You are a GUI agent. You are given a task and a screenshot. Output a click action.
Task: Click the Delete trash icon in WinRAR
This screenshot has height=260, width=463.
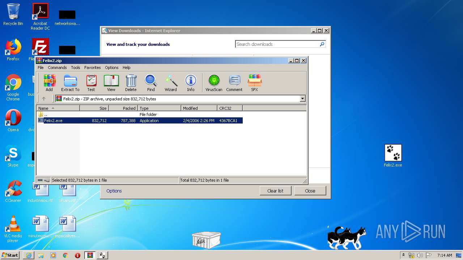pyautogui.click(x=131, y=83)
